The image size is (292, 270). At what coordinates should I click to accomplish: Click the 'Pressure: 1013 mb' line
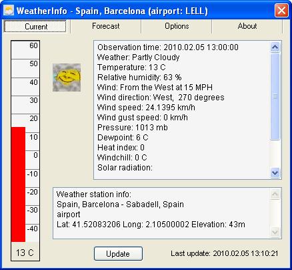pos(133,128)
